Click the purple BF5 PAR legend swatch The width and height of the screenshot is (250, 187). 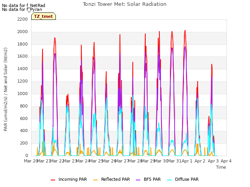pyautogui.click(x=138, y=180)
